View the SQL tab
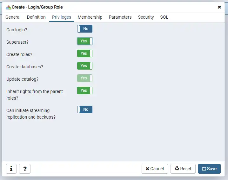The height and width of the screenshot is (180, 228). coord(164,17)
